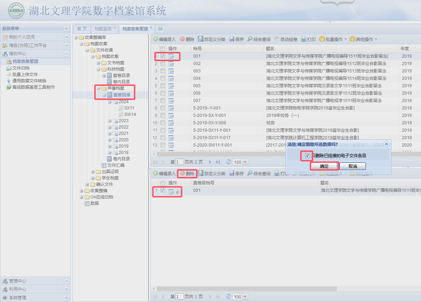
Task: Click 编辑录入 icon in upper toolbar
Action: pyautogui.click(x=155, y=39)
